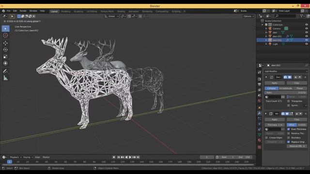Enable the Triangulate checkbox

tap(289, 101)
